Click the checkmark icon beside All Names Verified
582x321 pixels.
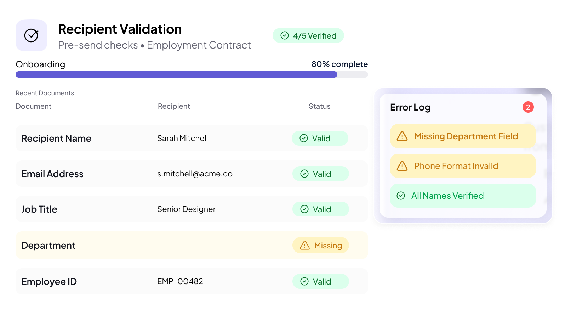pyautogui.click(x=401, y=196)
